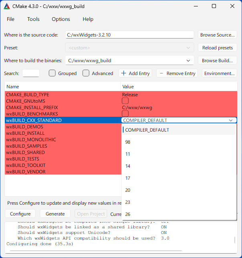Choose C++ standard 98 option
The image size is (242, 258).
point(179,142)
